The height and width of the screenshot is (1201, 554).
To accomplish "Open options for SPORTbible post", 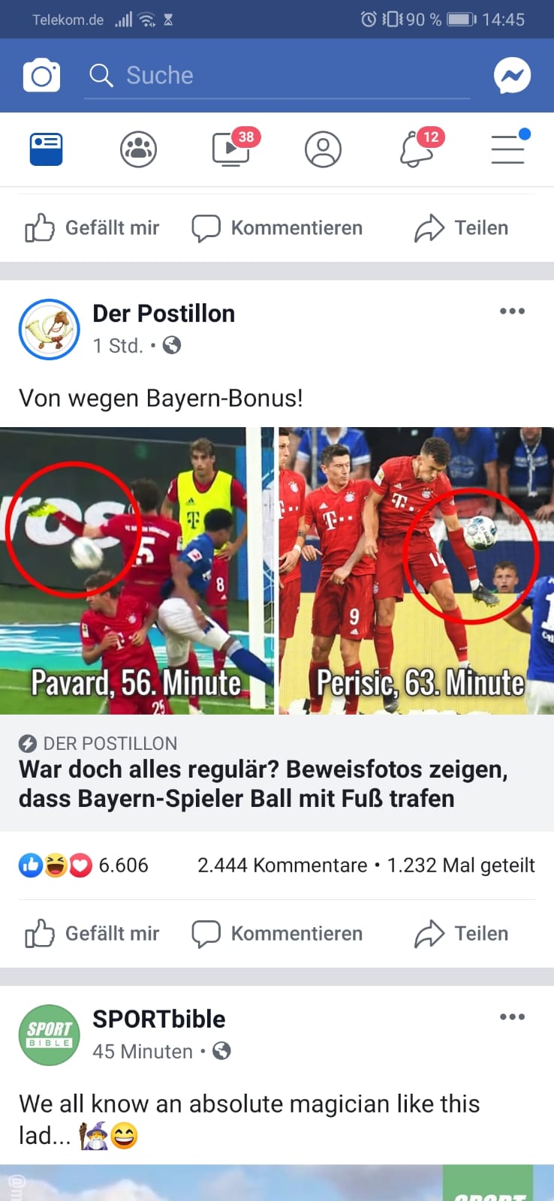I will pos(512,1016).
